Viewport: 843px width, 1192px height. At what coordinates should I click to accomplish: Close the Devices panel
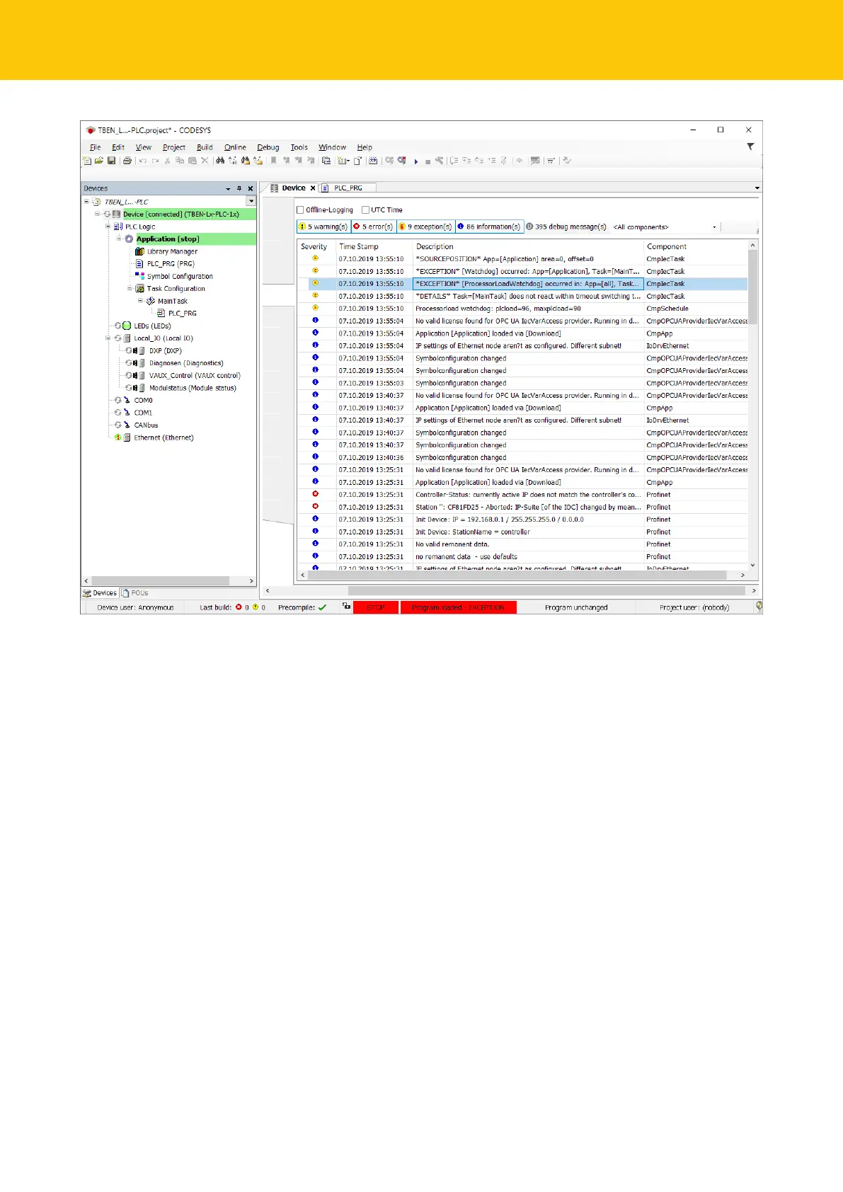[x=251, y=188]
